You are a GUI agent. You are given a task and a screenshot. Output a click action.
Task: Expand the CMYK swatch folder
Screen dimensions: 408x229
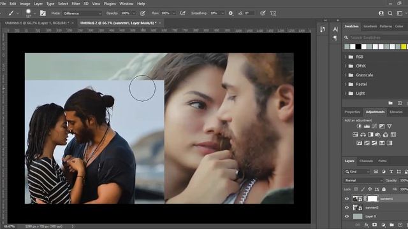[x=346, y=66]
